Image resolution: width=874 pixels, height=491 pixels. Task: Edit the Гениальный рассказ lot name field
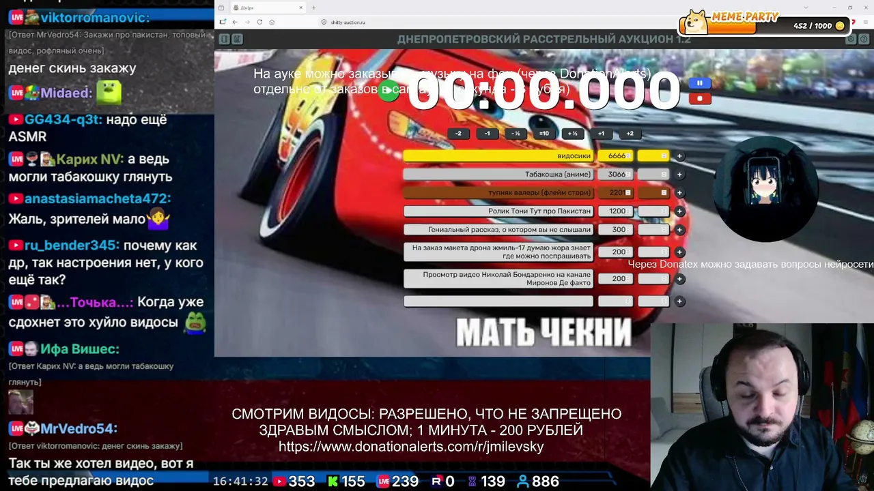(498, 230)
